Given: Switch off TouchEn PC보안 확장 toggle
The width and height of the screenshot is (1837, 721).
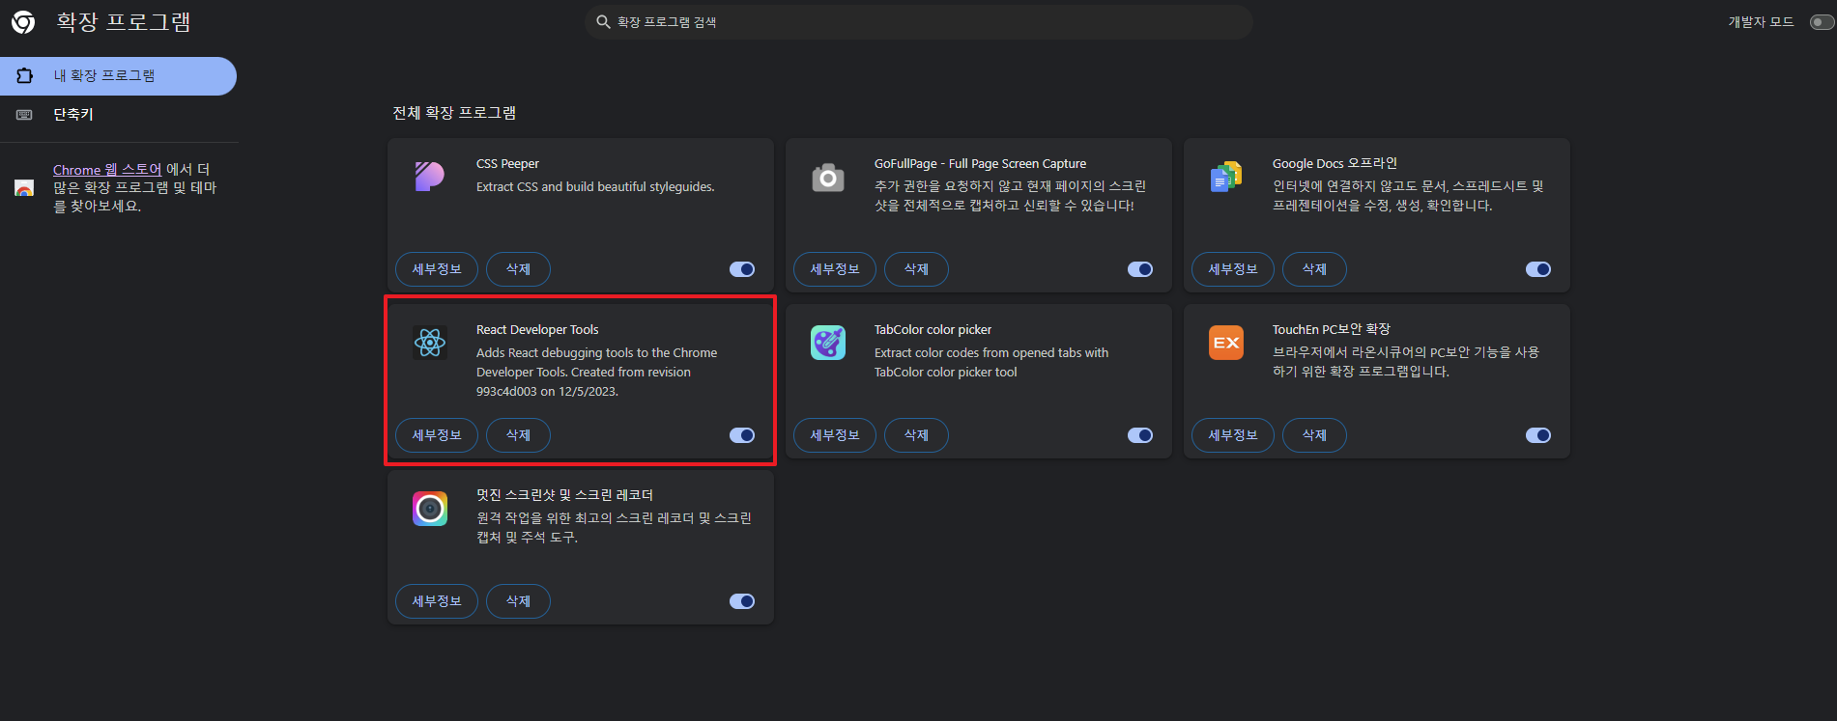Looking at the screenshot, I should click(1538, 435).
